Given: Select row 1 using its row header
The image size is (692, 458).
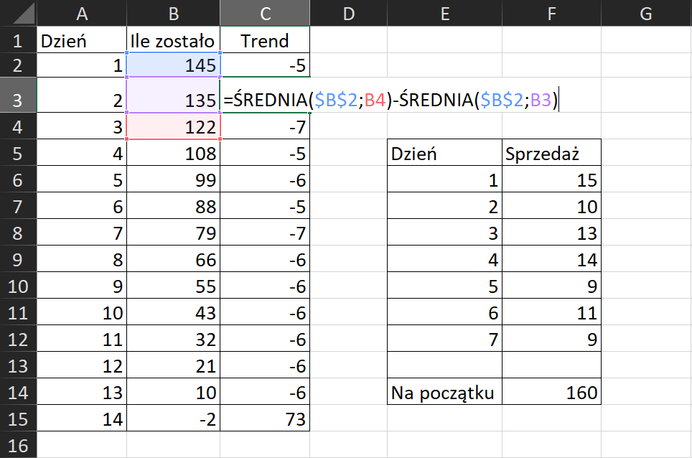Looking at the screenshot, I should [18, 41].
